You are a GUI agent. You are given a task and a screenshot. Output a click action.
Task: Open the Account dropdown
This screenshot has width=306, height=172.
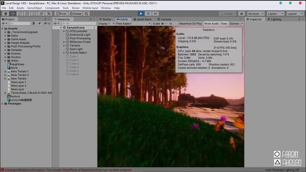pyautogui.click(x=256, y=14)
